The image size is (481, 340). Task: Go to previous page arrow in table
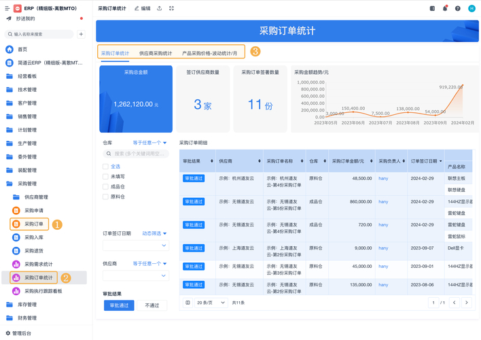[x=455, y=303]
